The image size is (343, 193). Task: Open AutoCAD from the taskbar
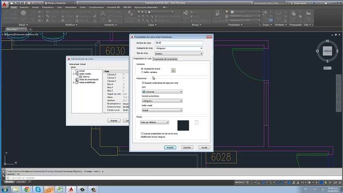click(x=71, y=189)
